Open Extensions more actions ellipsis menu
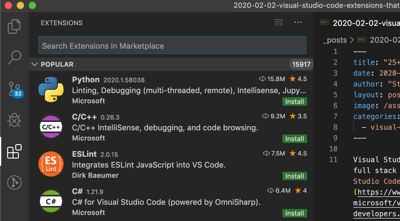The image size is (400, 221). pyautogui.click(x=298, y=23)
